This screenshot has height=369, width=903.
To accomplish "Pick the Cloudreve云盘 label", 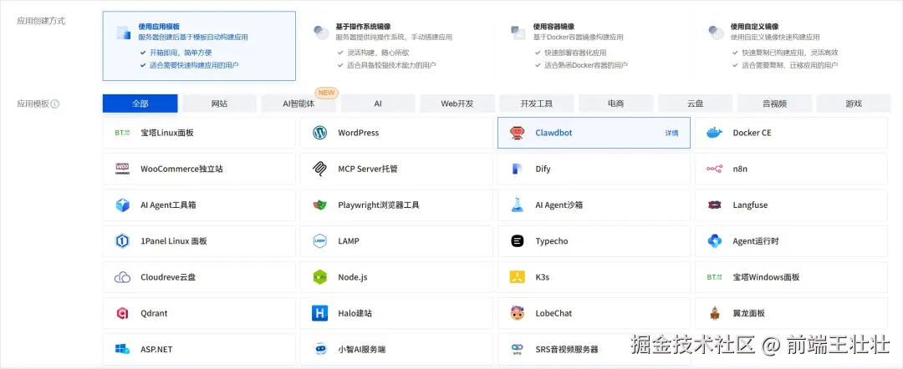I will click(x=168, y=278).
